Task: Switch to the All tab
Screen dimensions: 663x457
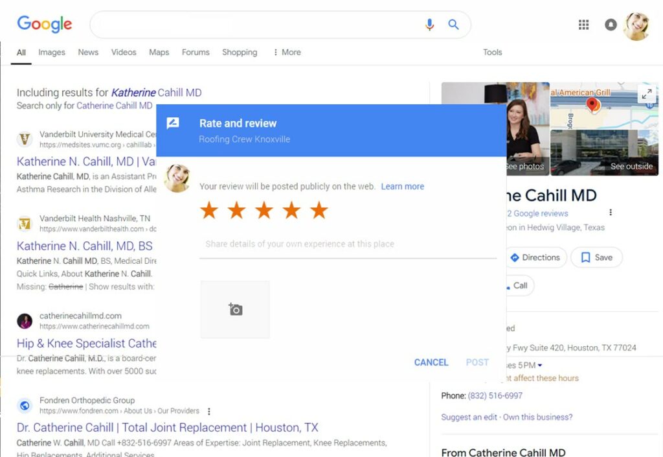Action: coord(21,53)
